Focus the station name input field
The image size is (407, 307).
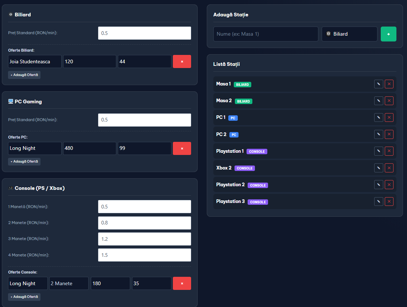click(x=265, y=34)
